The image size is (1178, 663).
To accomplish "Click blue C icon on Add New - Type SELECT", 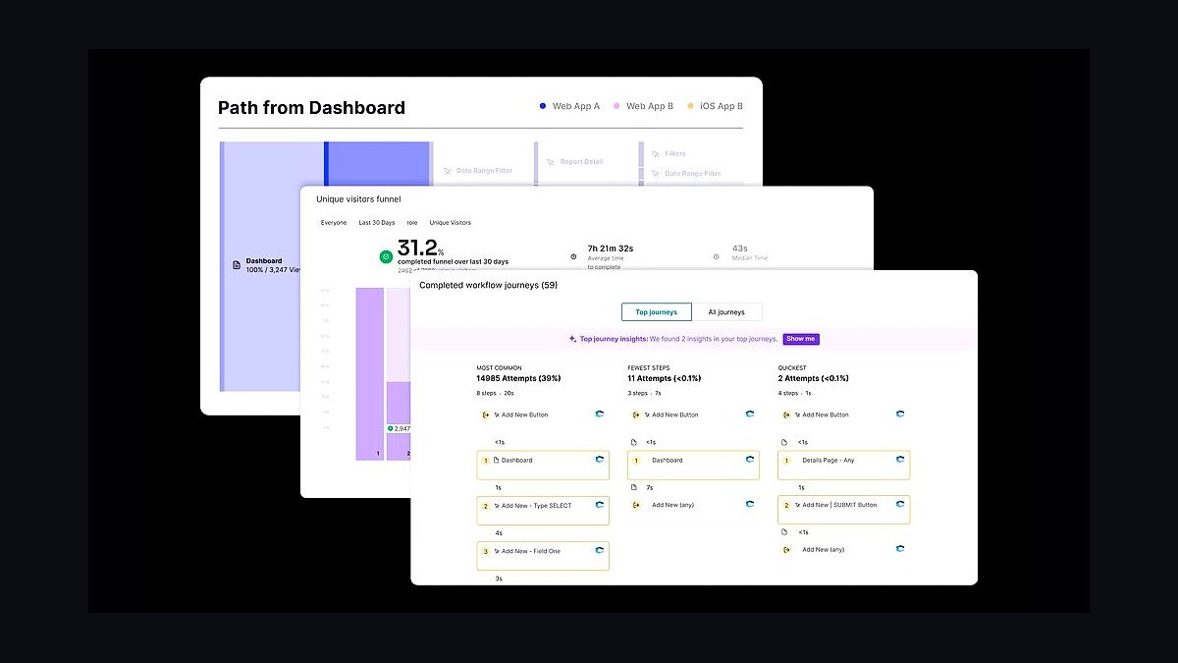I will pyautogui.click(x=599, y=505).
